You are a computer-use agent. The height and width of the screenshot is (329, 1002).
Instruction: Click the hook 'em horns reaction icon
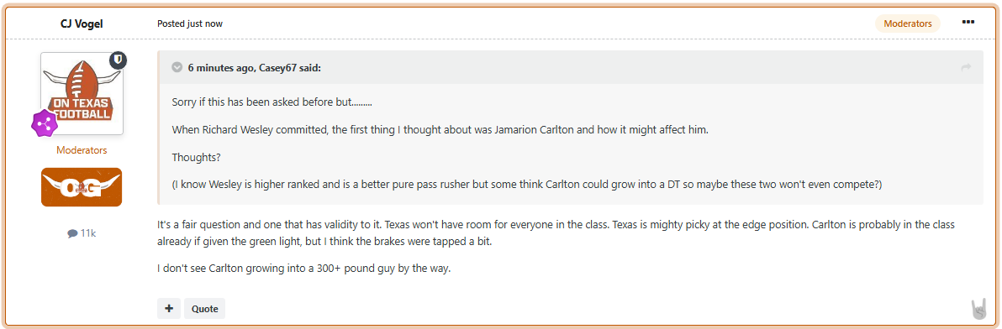tap(978, 309)
